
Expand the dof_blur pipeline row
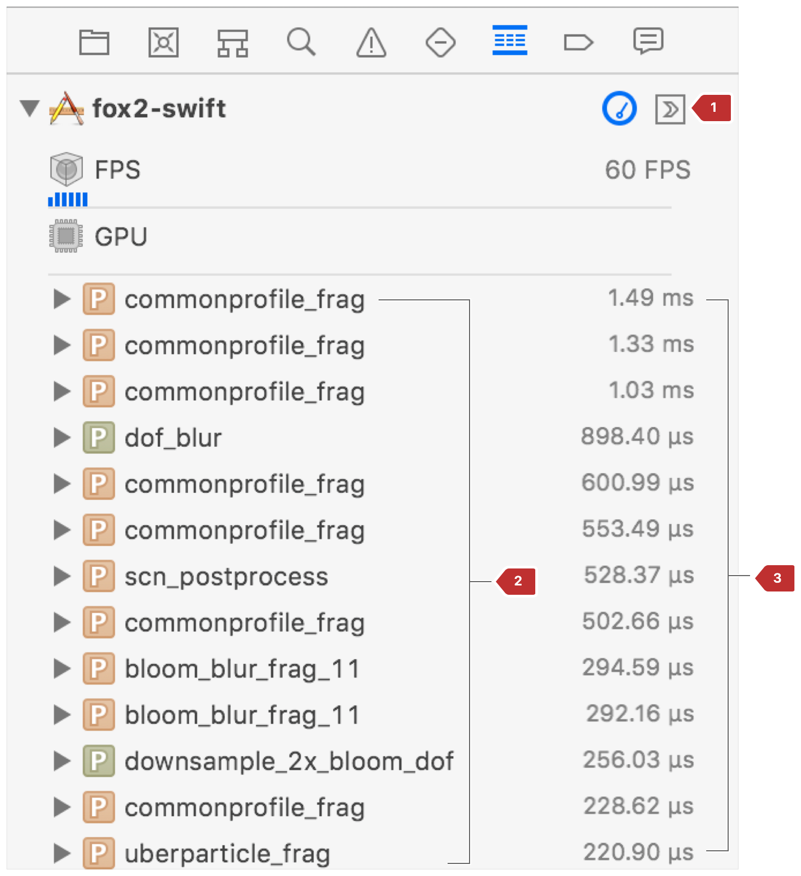[62, 437]
